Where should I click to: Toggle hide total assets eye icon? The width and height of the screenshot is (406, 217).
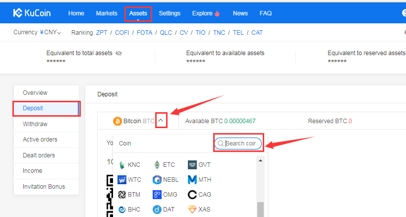118,53
